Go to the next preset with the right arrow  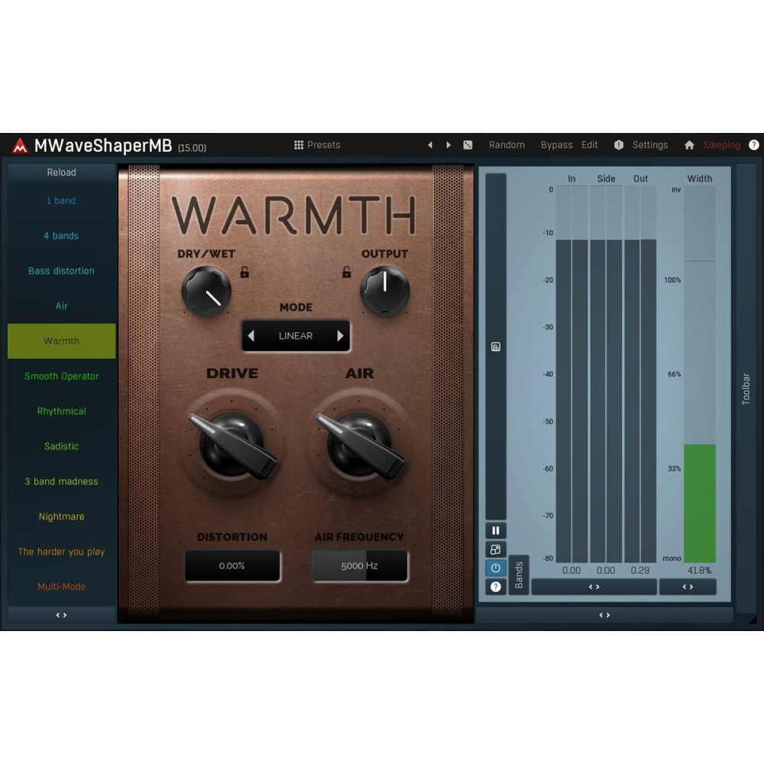tap(448, 145)
